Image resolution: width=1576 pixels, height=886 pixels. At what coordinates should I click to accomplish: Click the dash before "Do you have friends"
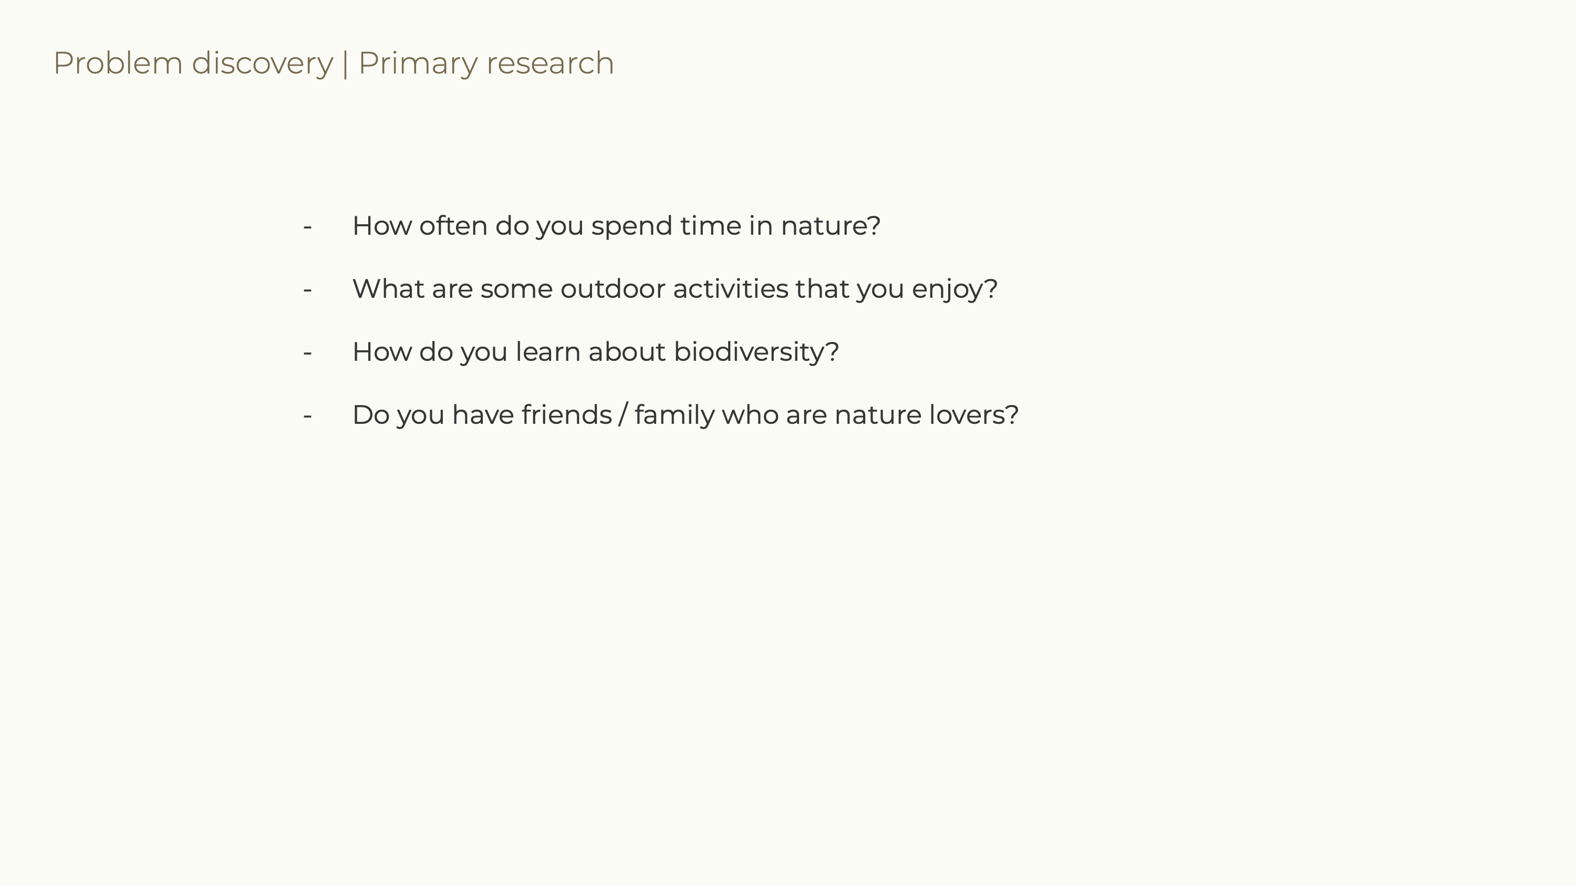[308, 416]
